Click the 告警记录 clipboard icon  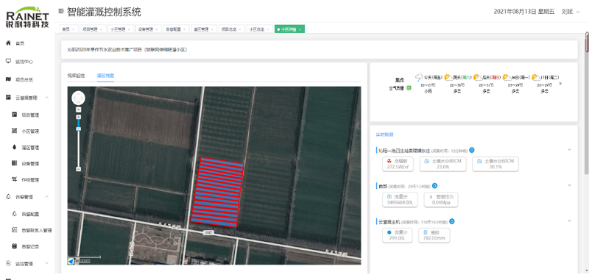click(x=14, y=246)
